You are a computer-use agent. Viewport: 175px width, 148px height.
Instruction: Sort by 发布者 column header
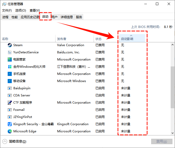62,39
